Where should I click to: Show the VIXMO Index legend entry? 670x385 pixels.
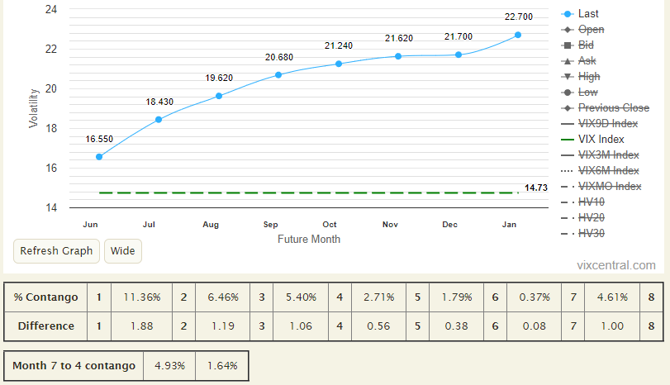(609, 187)
